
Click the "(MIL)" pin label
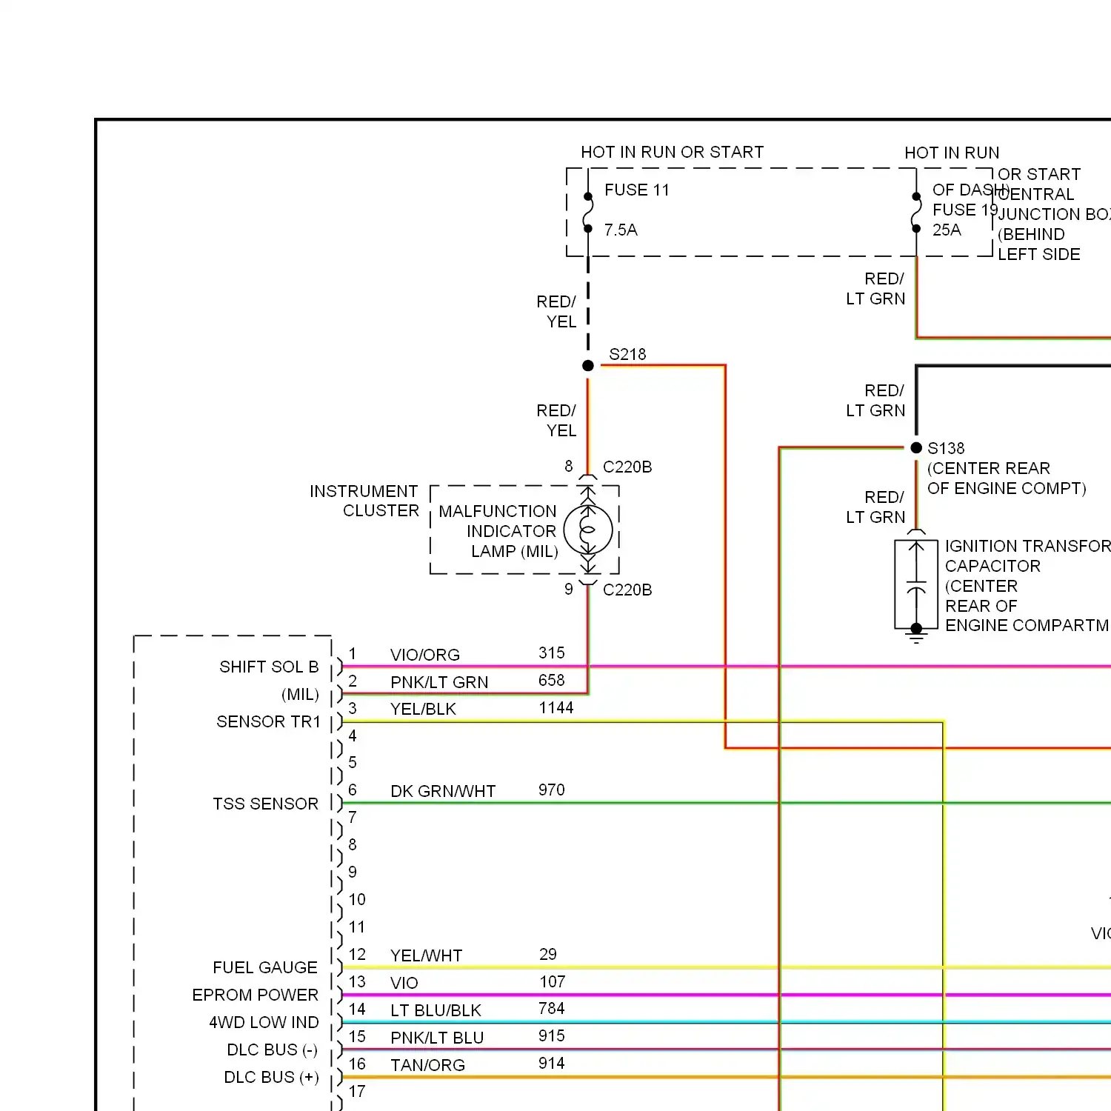(x=300, y=694)
